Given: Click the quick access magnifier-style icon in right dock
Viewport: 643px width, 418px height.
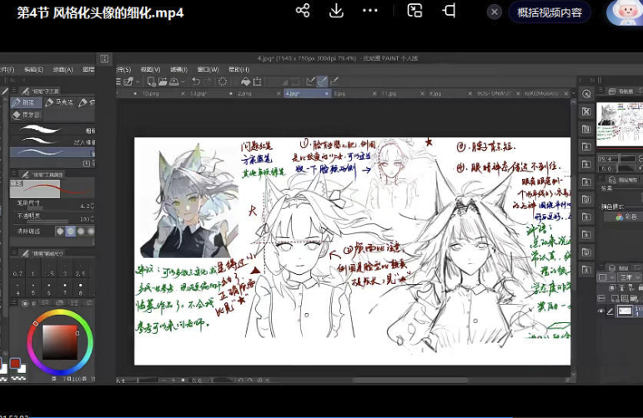Looking at the screenshot, I should click(x=586, y=94).
